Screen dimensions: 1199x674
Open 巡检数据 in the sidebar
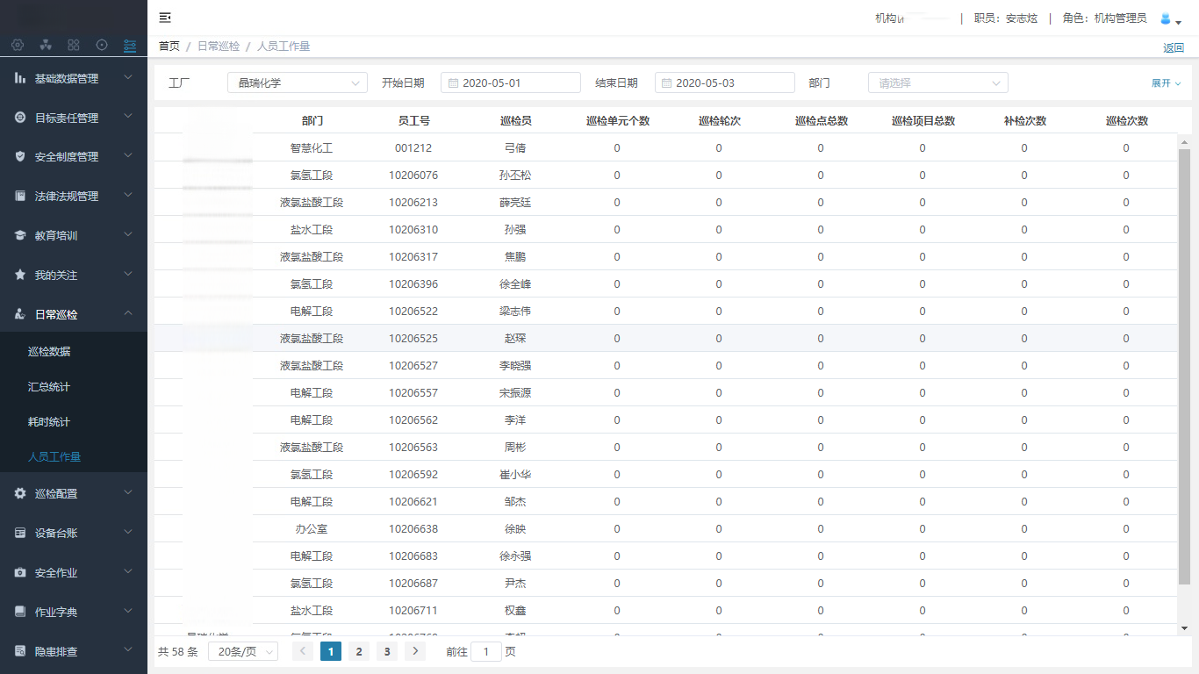(49, 352)
